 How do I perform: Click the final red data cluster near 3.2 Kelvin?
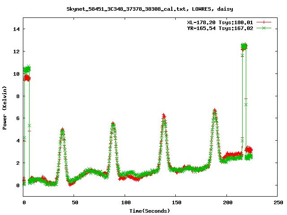249,150
